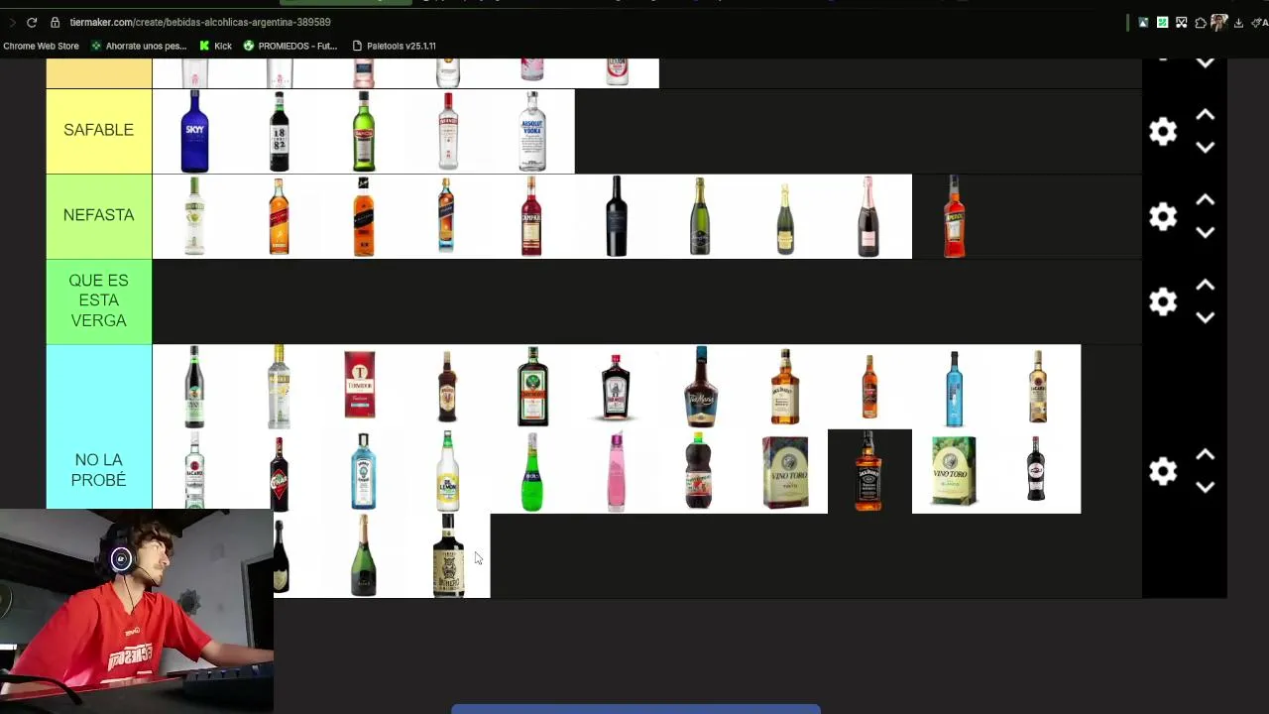Move QUE ES ESTA VERGA tier down
Image resolution: width=1269 pixels, height=714 pixels.
1205,317
